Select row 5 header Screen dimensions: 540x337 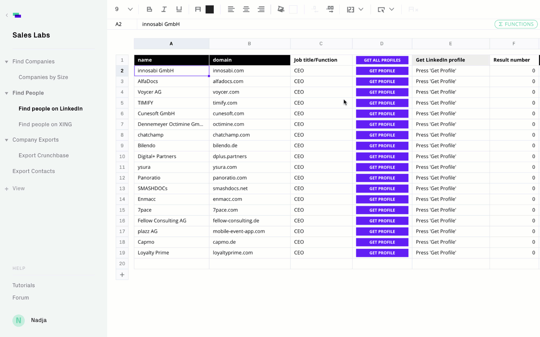pyautogui.click(x=122, y=103)
